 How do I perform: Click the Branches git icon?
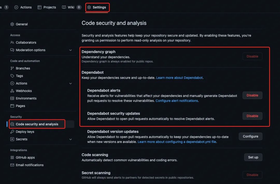click(12, 68)
